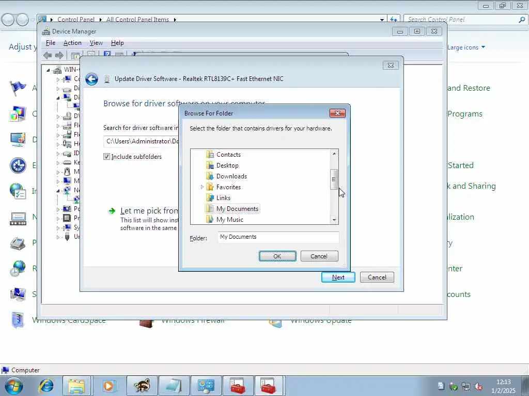Open the address bar history dropdown
The image size is (529, 396).
(x=382, y=20)
